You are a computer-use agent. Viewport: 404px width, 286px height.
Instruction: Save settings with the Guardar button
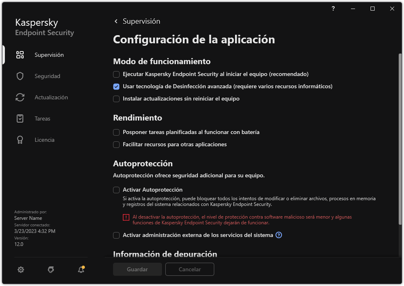coord(137,269)
